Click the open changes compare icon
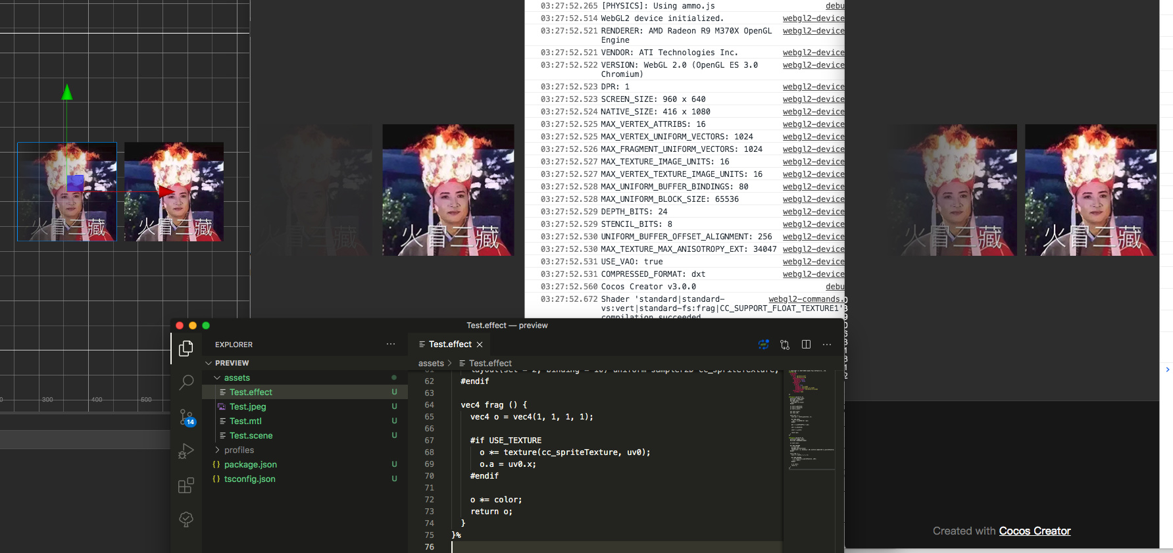Image resolution: width=1173 pixels, height=553 pixels. coord(785,344)
